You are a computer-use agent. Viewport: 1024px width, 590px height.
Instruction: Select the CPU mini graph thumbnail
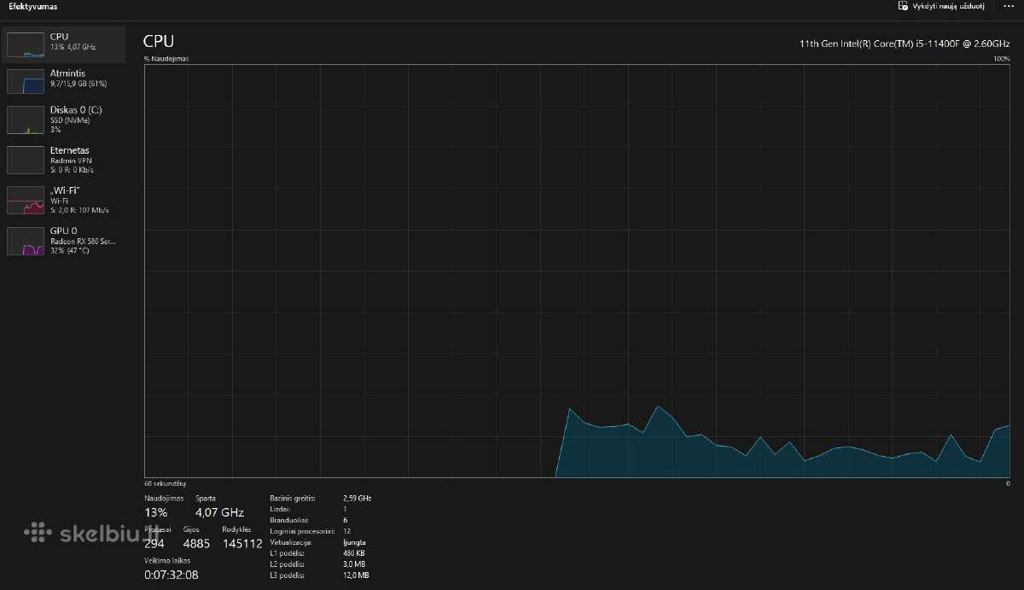[x=26, y=44]
